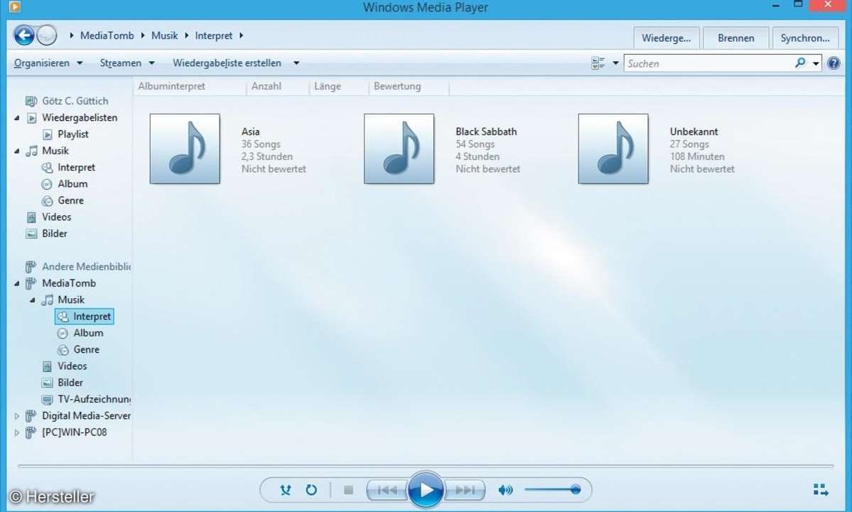Click the seek progress bar
The height and width of the screenshot is (512, 852).
pyautogui.click(x=426, y=466)
